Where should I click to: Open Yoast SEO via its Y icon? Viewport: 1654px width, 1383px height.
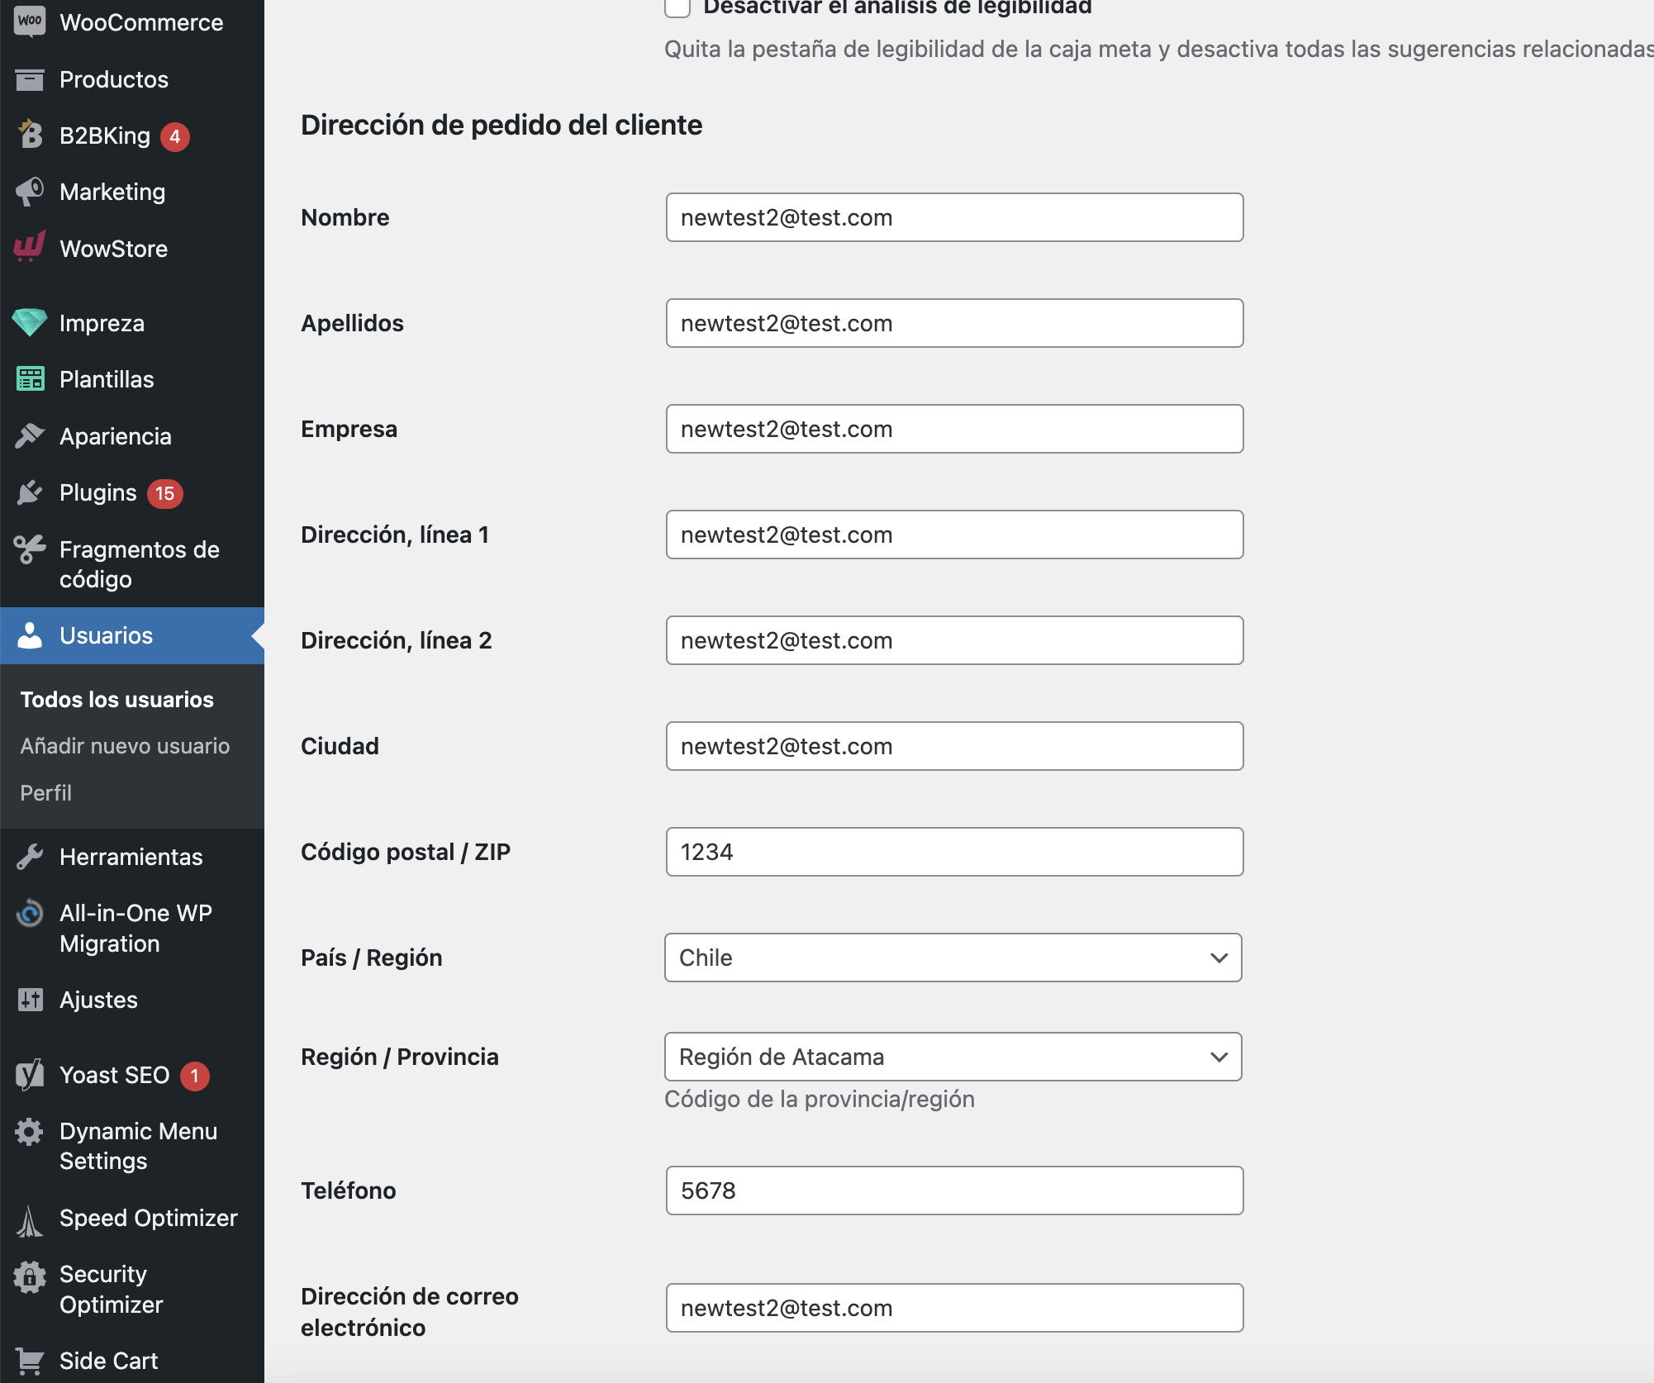point(30,1075)
